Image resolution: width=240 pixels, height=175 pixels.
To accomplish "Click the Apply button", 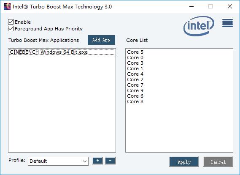I will click(184, 161).
